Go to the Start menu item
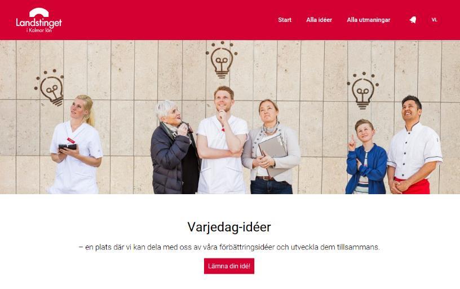460x289 pixels. pos(285,20)
